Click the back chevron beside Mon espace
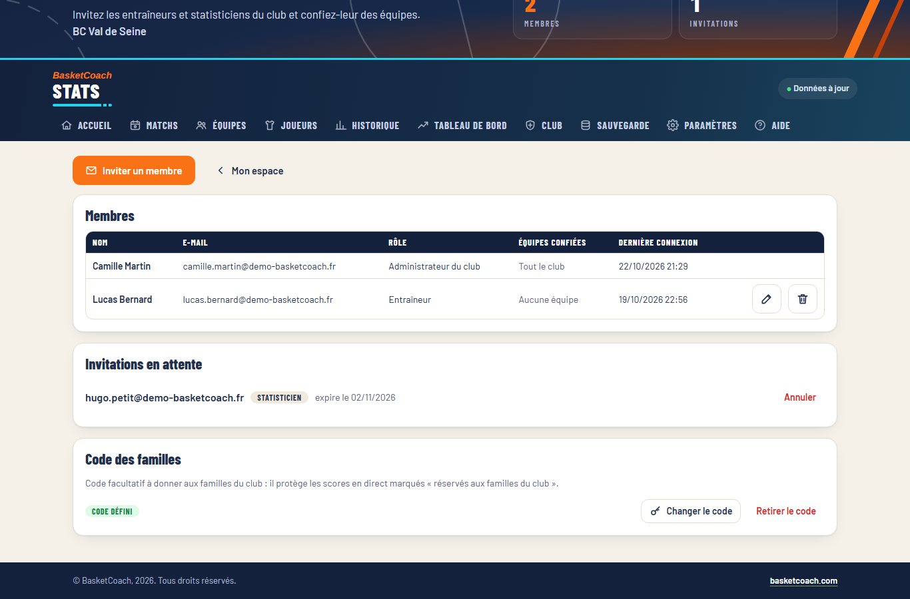This screenshot has width=910, height=599. coord(221,171)
